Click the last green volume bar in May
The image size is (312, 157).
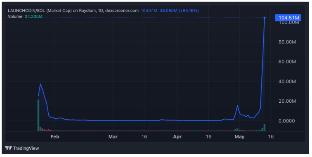tap(265, 127)
